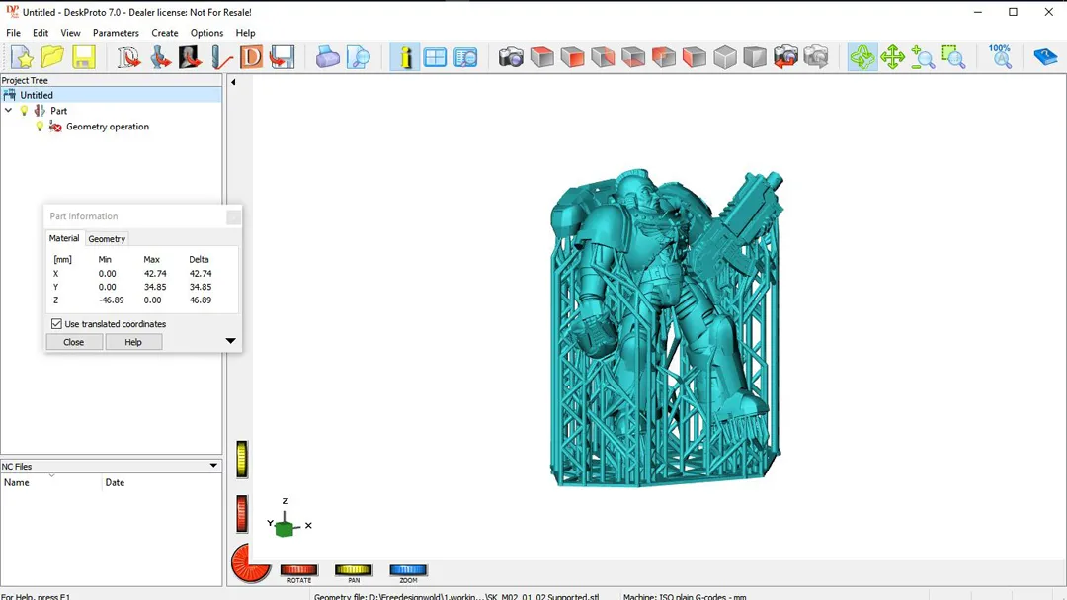This screenshot has width=1067, height=600.
Task: Open a project with the yellow folder icon
Action: tap(52, 57)
